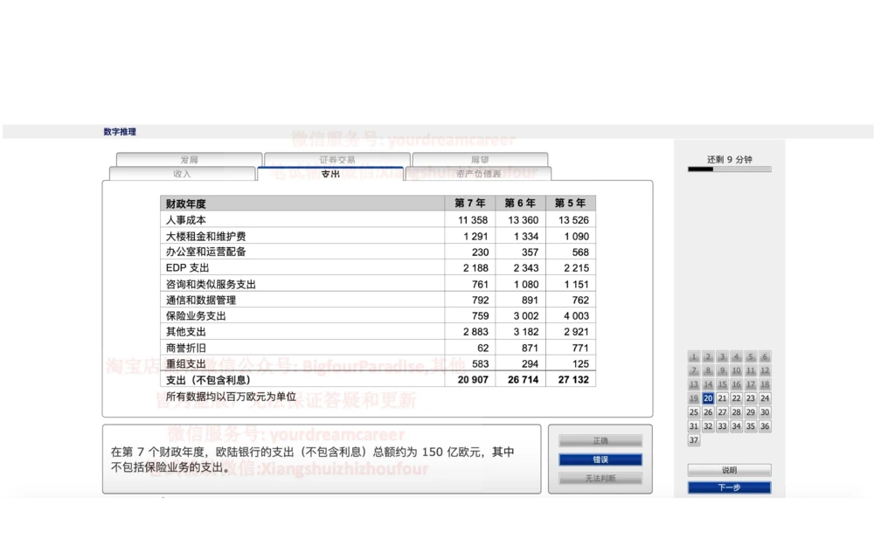This screenshot has width=874, height=546.
Task: Click the 下一步 button
Action: tap(729, 487)
